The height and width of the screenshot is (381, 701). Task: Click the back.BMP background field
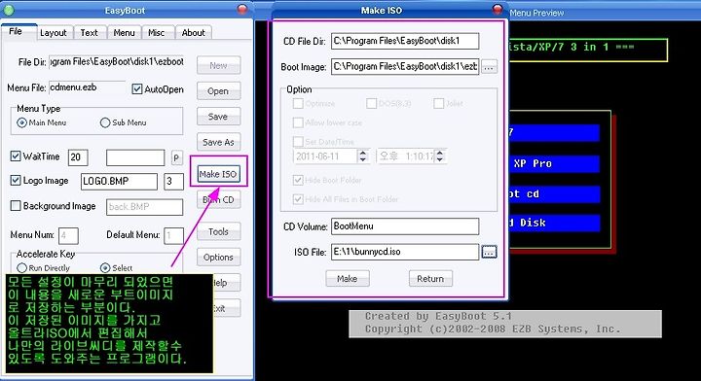pos(144,207)
